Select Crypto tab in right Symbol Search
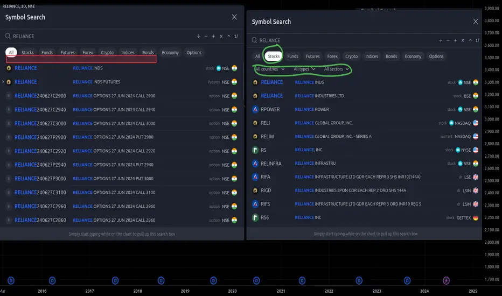The height and width of the screenshot is (296, 502). click(352, 57)
